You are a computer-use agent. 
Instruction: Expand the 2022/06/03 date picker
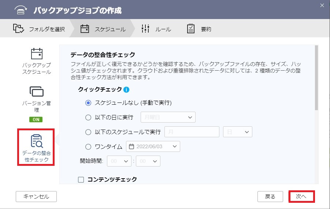pyautogui.click(x=153, y=146)
